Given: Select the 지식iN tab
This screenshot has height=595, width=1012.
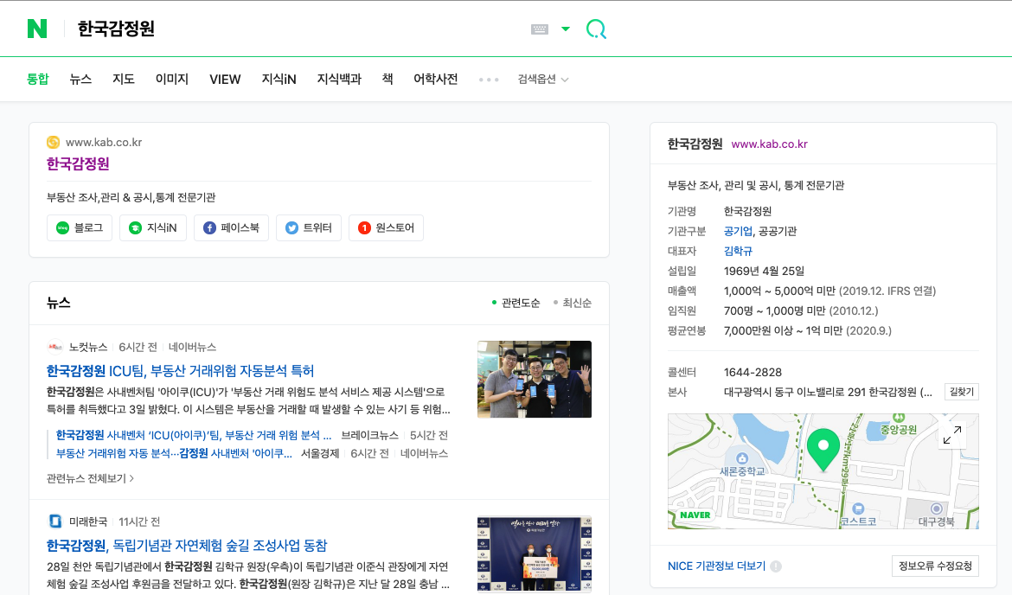Looking at the screenshot, I should tap(279, 79).
